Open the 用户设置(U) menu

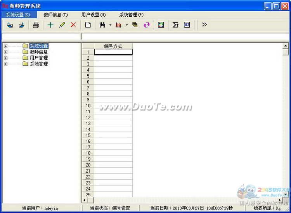[x=93, y=15]
